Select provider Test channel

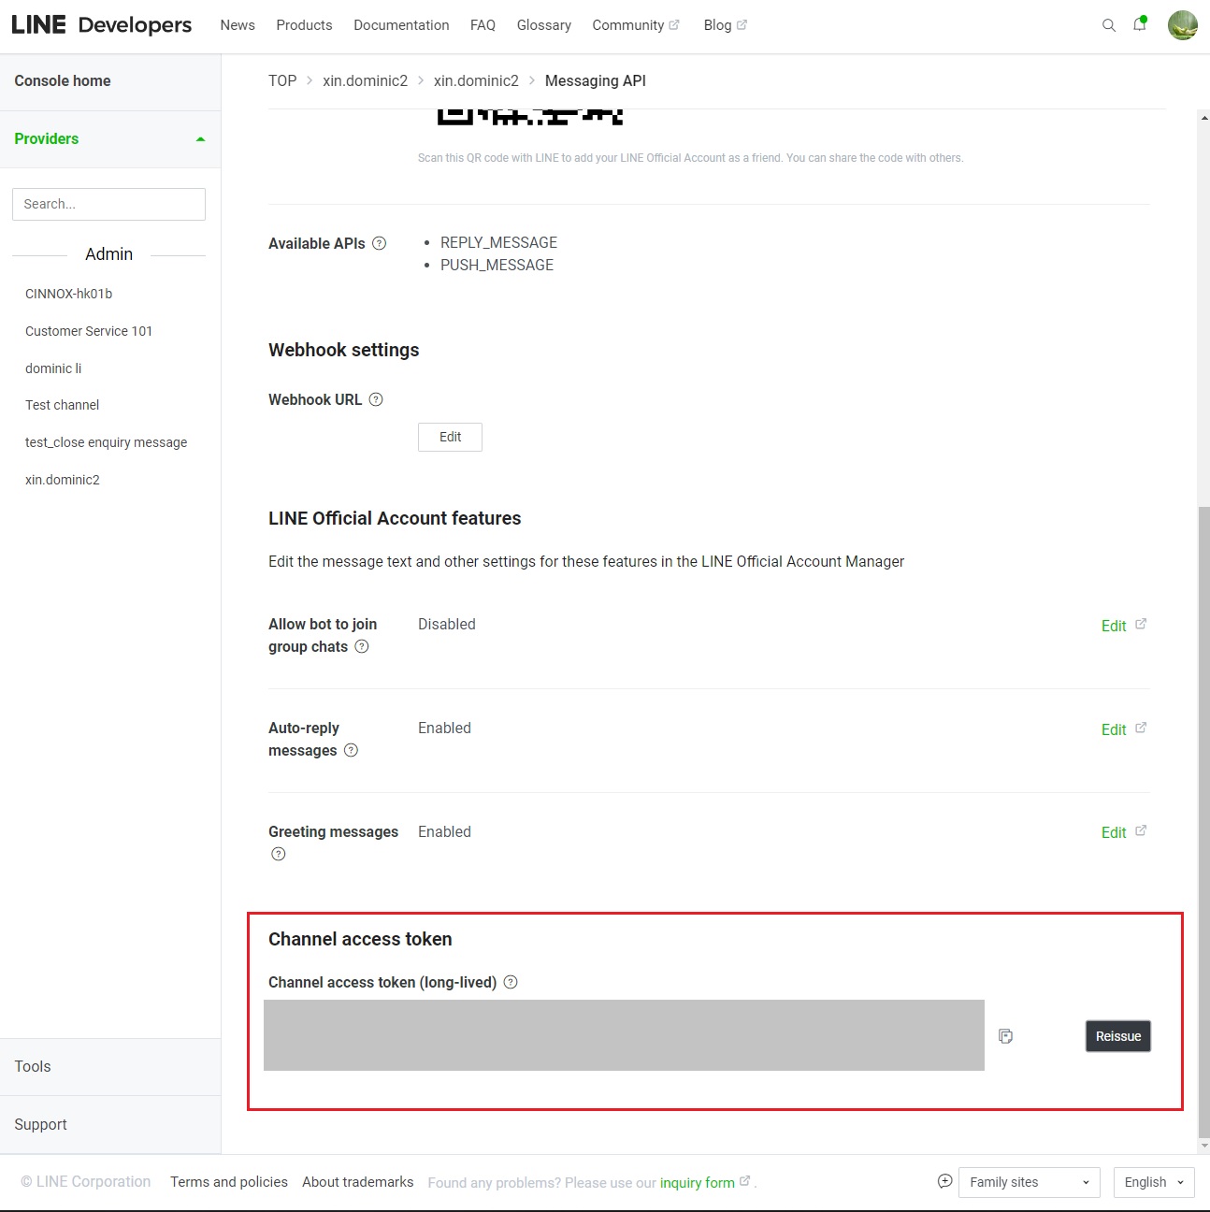pyautogui.click(x=62, y=405)
